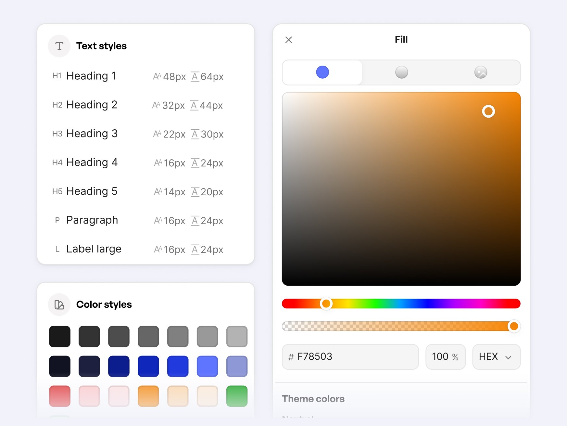This screenshot has width=567, height=426.
Task: Click the H3 tag icon
Action: point(57,134)
